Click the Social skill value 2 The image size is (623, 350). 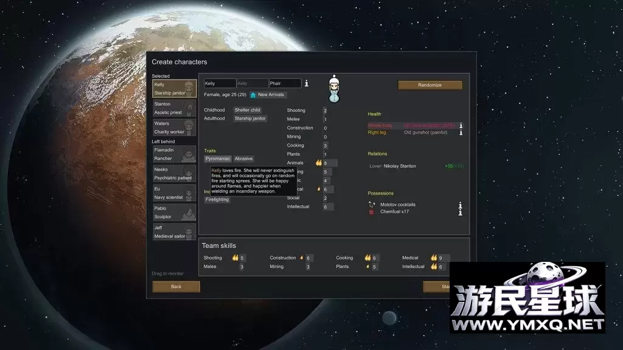pyautogui.click(x=325, y=198)
